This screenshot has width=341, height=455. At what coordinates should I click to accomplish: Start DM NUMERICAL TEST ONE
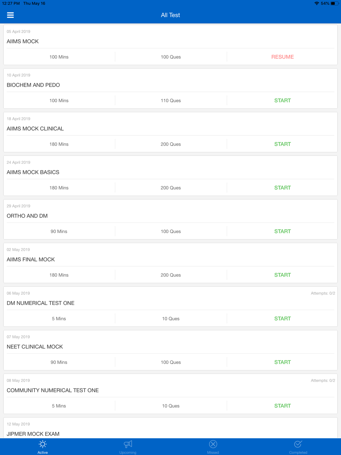[282, 319]
